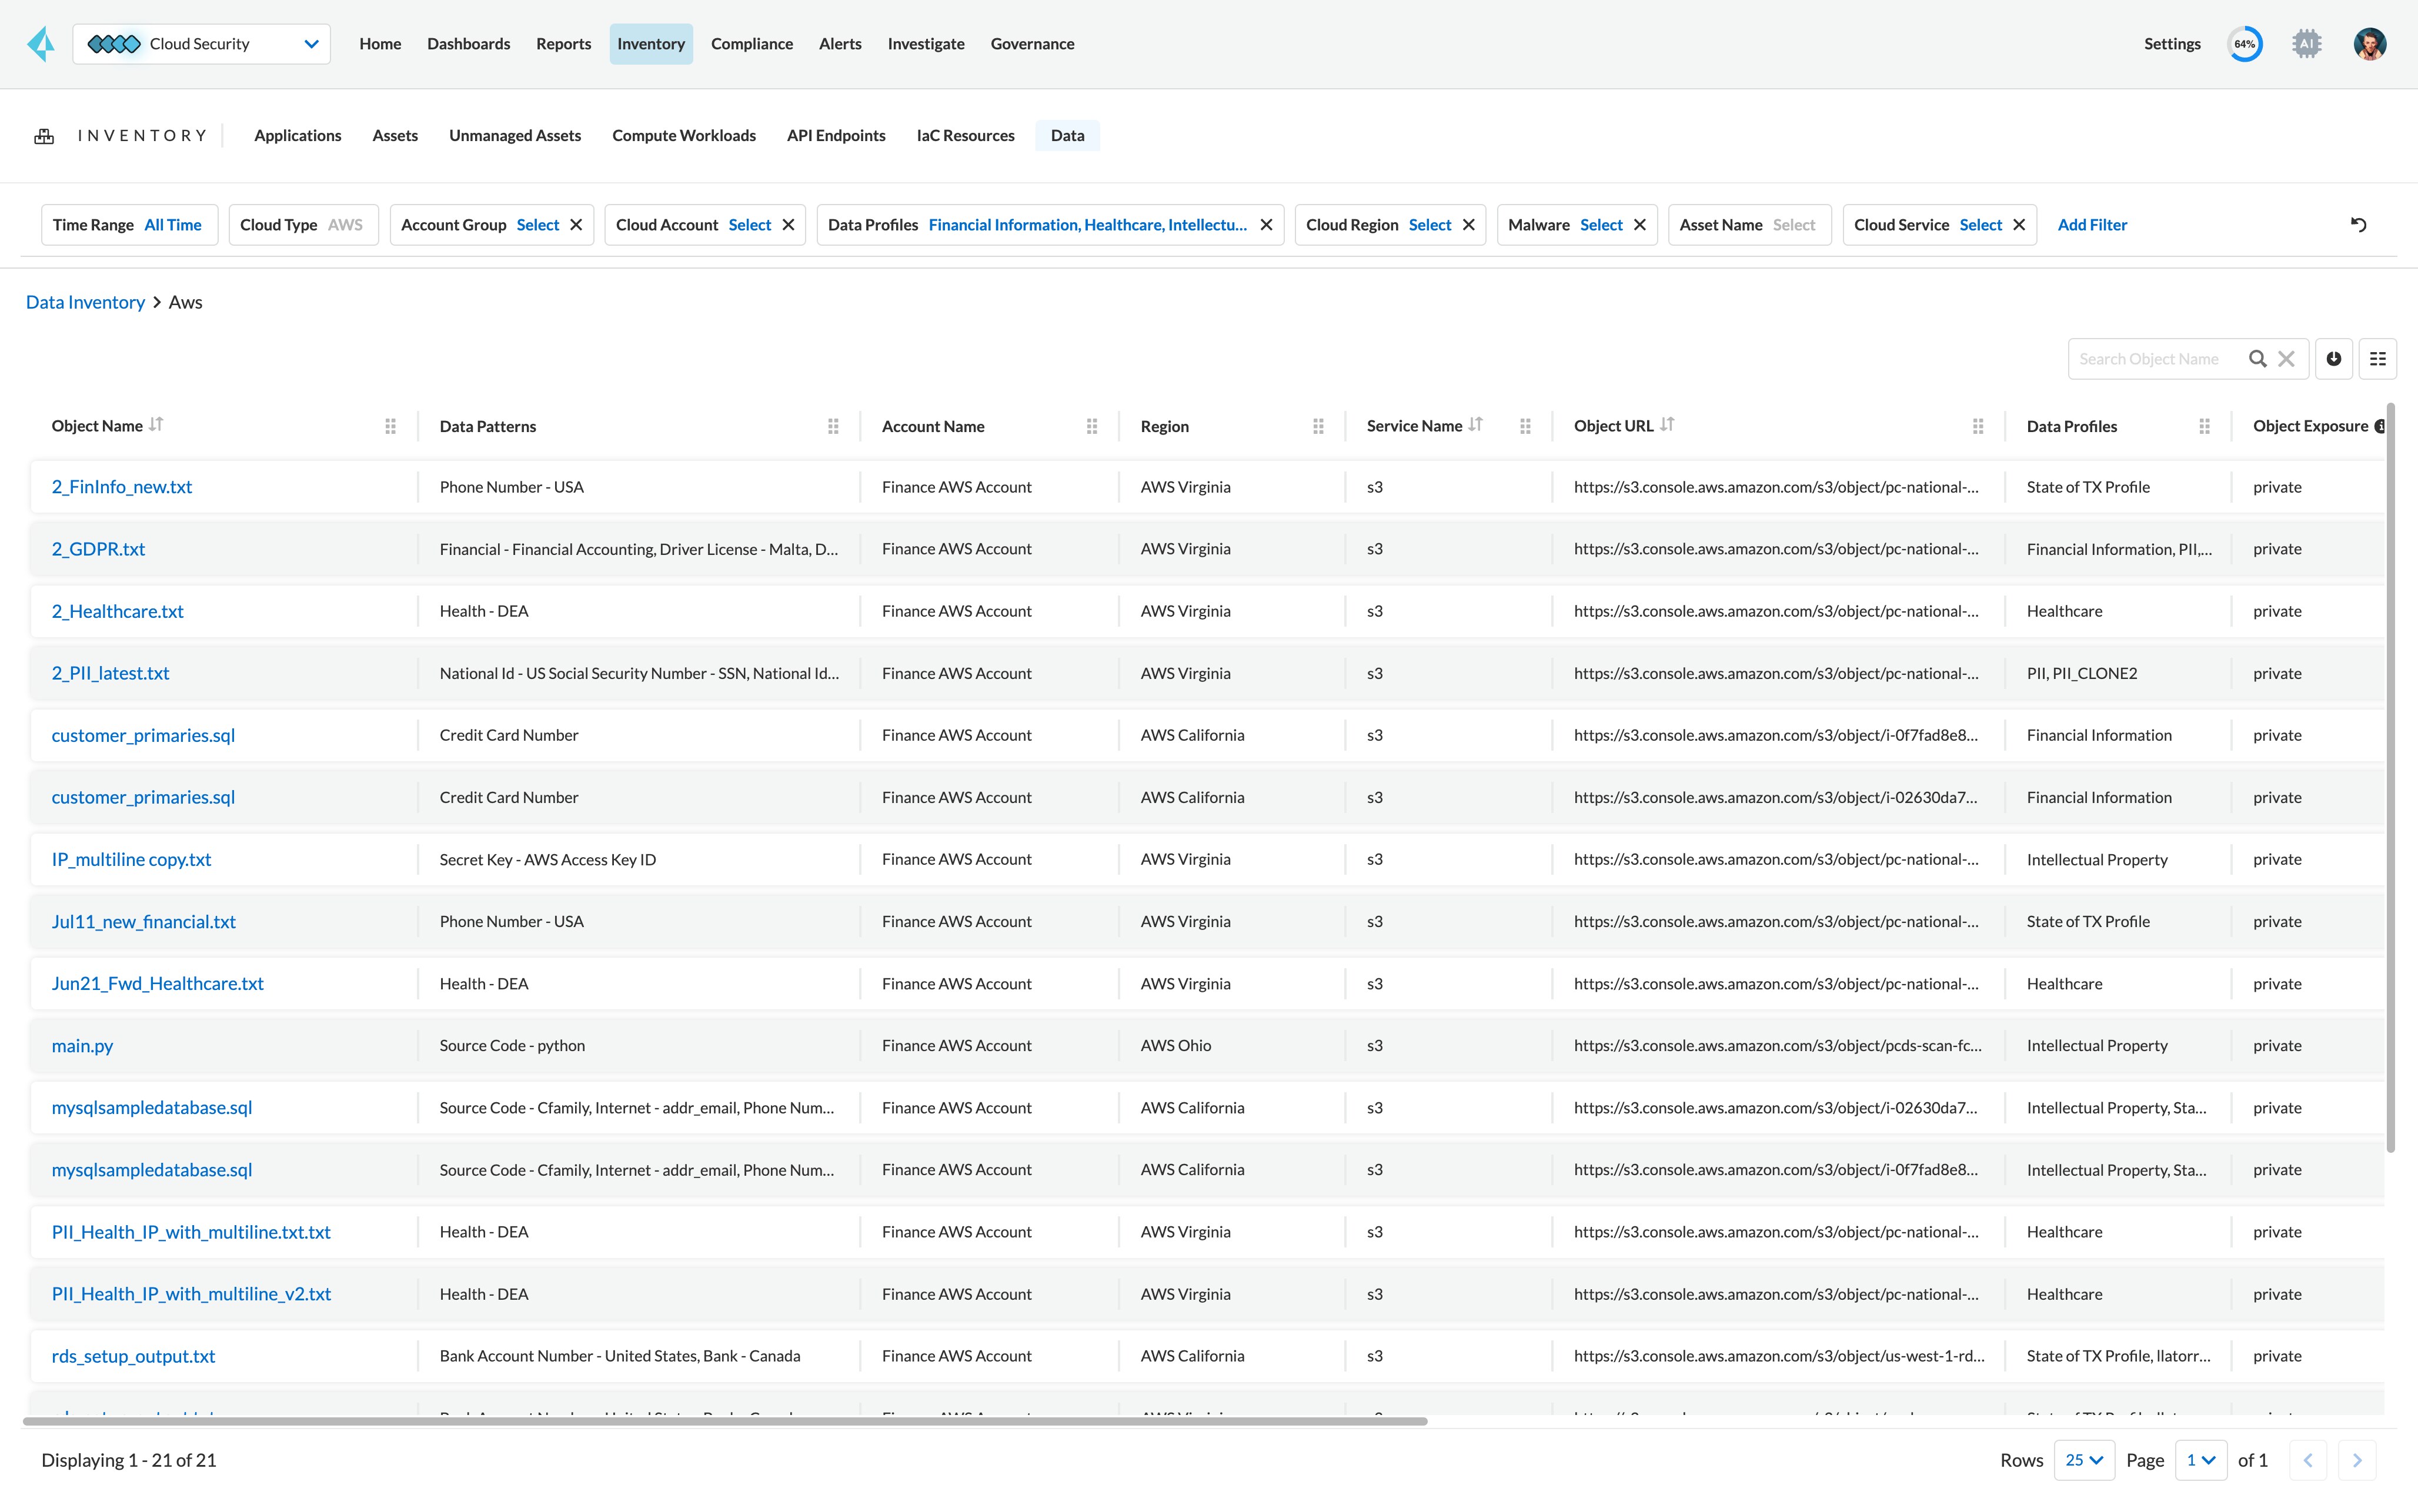Sort table by Object Name icon
Image resolution: width=2418 pixels, height=1512 pixels.
pyautogui.click(x=156, y=425)
